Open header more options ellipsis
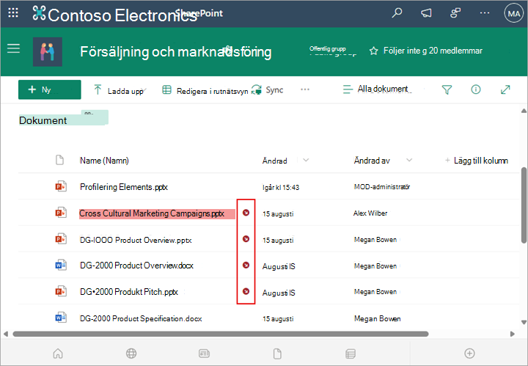This screenshot has width=528, height=366. point(485,13)
